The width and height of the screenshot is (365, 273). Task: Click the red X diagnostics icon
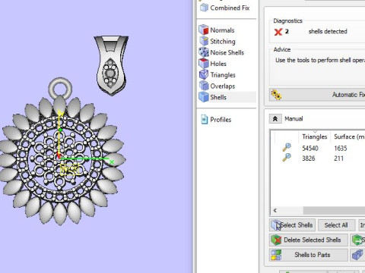(278, 32)
